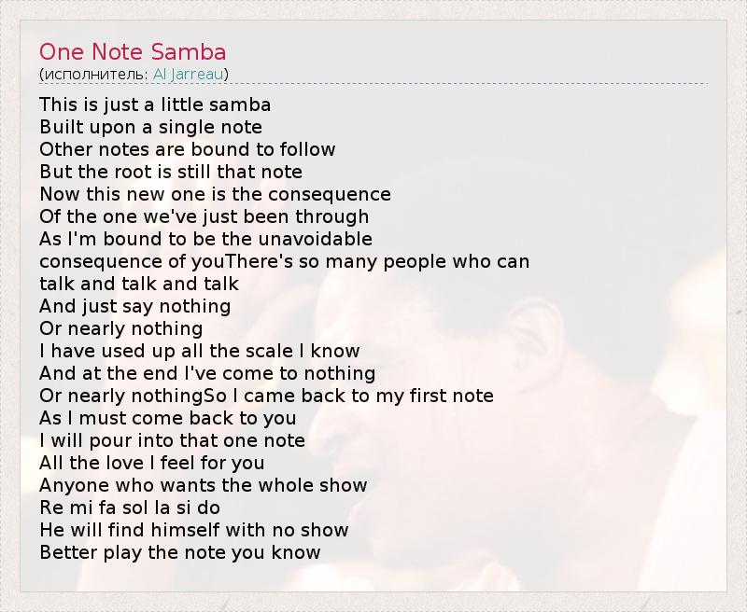Click 'I have used up all the scale I know'
This screenshot has height=612, width=747.
199,351
